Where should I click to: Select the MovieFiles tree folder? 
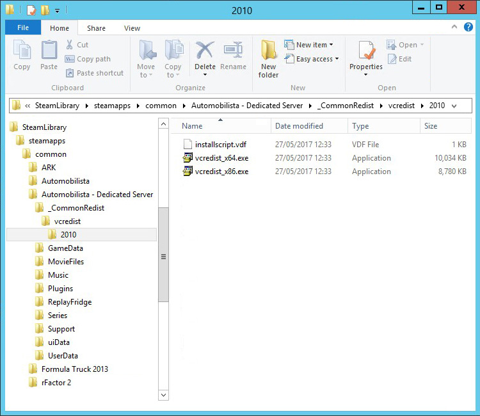(x=66, y=262)
